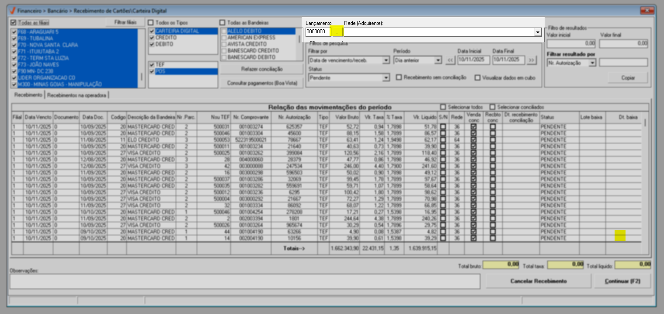Click the Lançamento lookup ellipsis button
Screen dimensions: 664x314
tap(337, 32)
